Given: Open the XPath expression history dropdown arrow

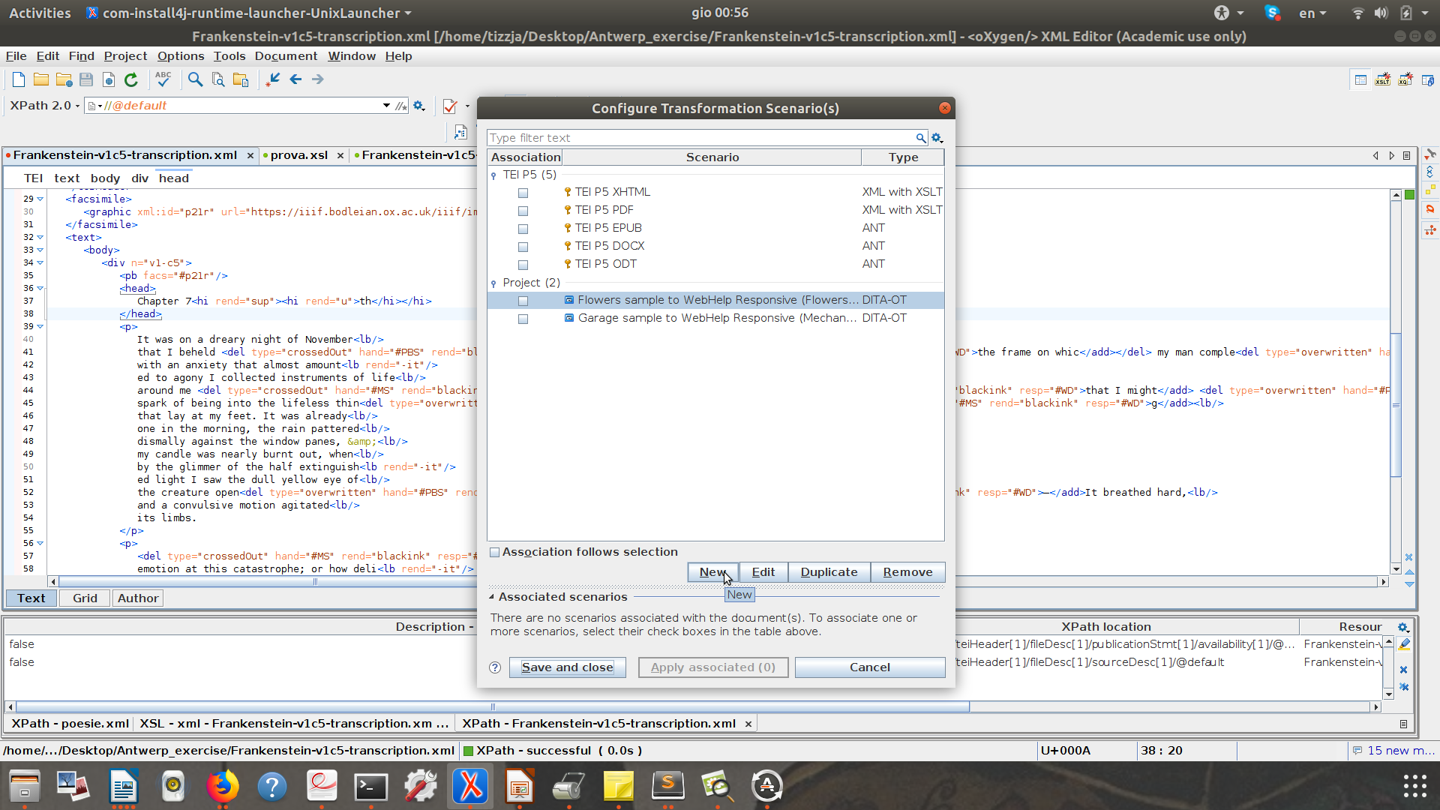Looking at the screenshot, I should click(386, 106).
